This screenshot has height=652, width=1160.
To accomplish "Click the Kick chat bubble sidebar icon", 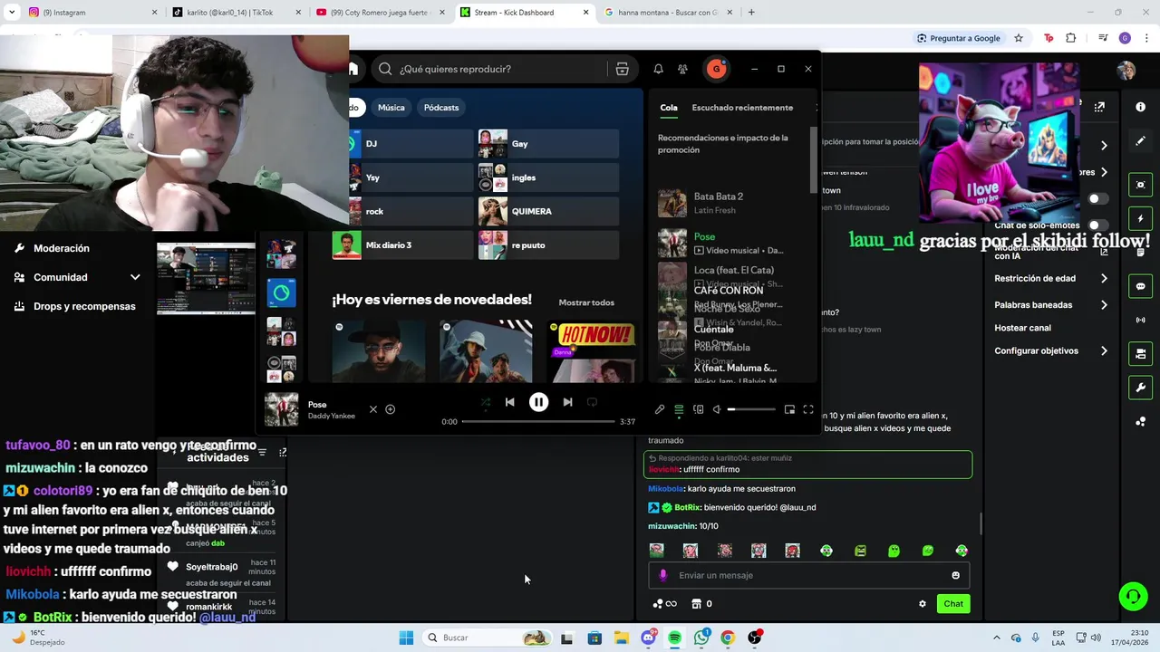I will coord(1140,286).
